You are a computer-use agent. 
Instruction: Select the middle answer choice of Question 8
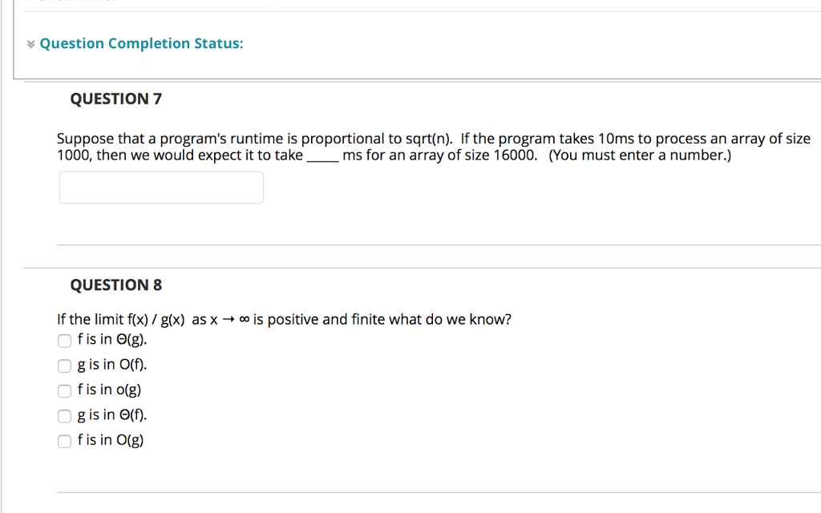(x=64, y=390)
